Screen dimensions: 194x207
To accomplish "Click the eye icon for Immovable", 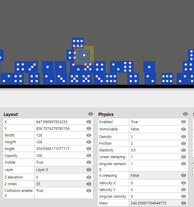I will [x=183, y=129].
